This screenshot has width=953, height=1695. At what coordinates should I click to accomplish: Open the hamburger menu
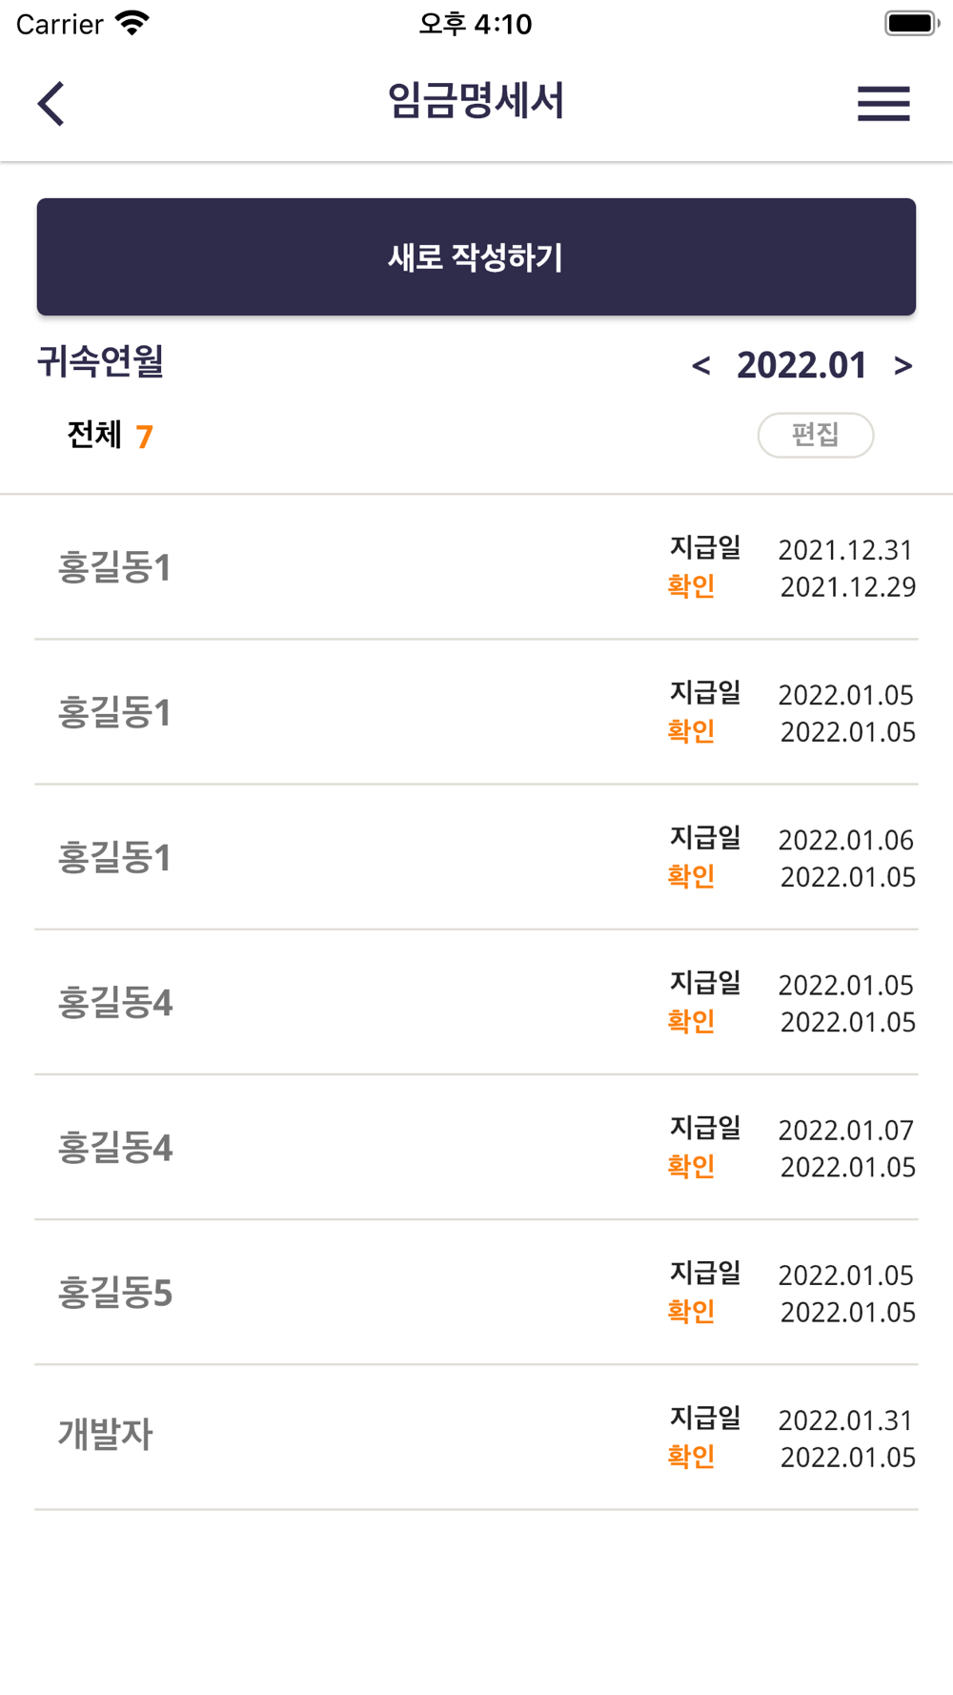click(x=883, y=103)
